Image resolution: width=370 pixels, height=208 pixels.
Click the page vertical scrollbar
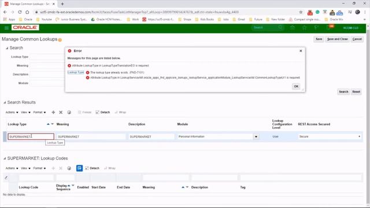coord(368,116)
